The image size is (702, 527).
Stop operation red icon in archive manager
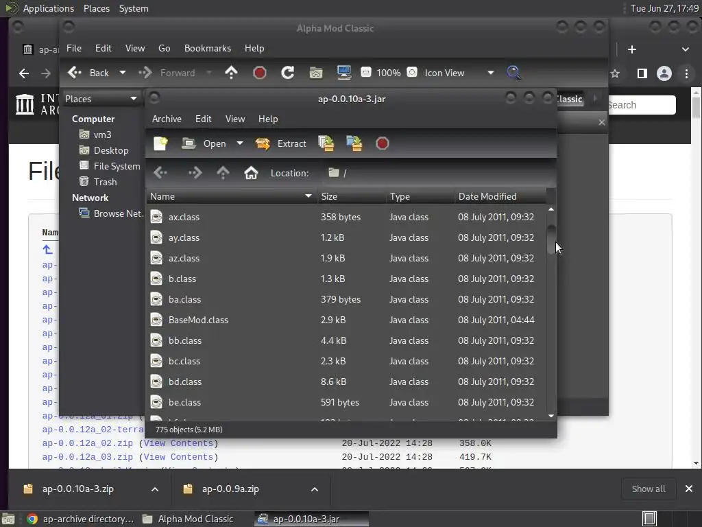point(383,143)
